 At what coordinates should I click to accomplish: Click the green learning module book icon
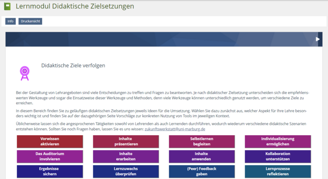point(7,6)
